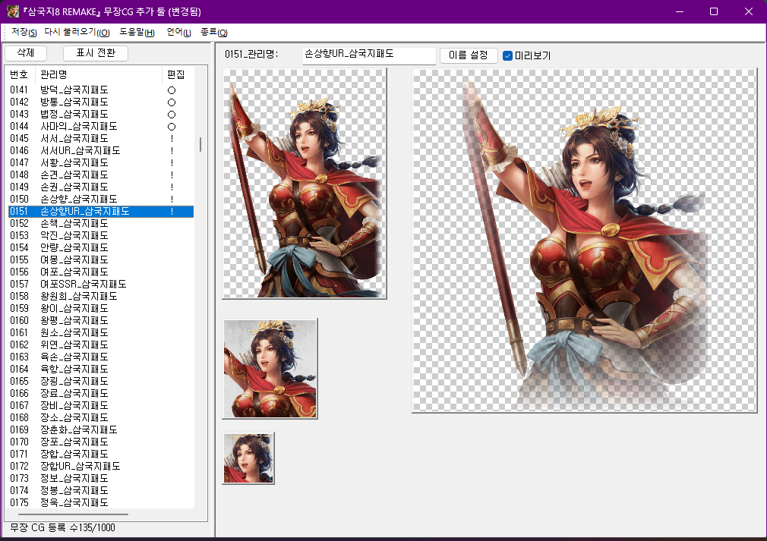Click the 표시 전환 button
The height and width of the screenshot is (541, 767).
pyautogui.click(x=96, y=53)
